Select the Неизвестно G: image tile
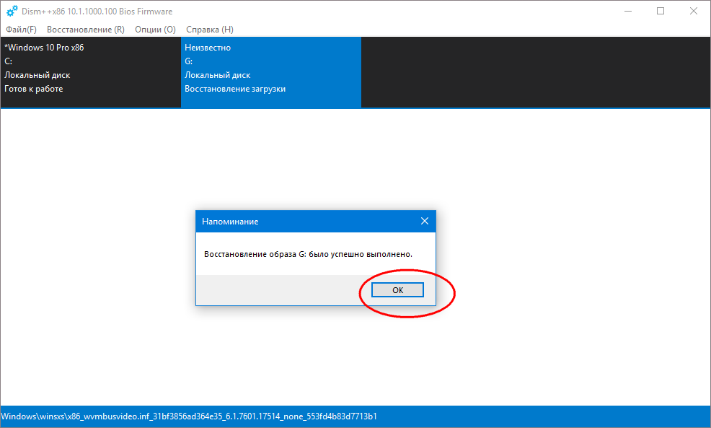This screenshot has width=711, height=428. point(271,72)
